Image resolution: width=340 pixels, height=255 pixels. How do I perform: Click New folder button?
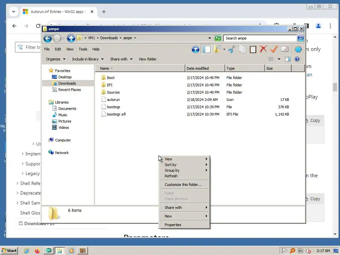pyautogui.click(x=148, y=59)
